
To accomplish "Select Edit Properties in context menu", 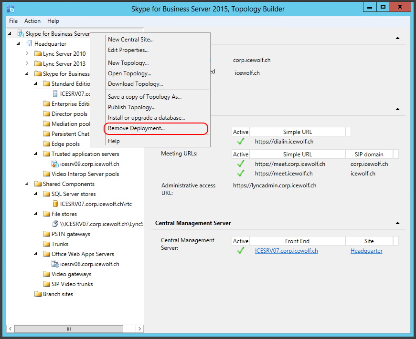I will click(x=157, y=50).
